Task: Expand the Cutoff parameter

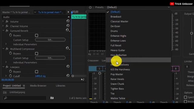Action: [x=6, y=76]
